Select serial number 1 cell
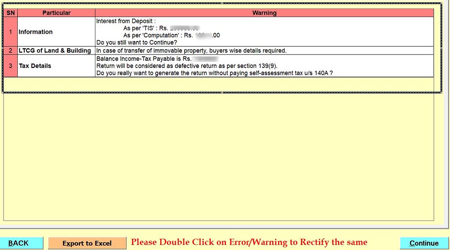The width and height of the screenshot is (450, 250). [10, 32]
